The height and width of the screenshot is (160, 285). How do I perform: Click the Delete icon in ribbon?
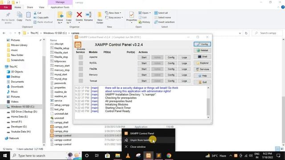pos(79,15)
